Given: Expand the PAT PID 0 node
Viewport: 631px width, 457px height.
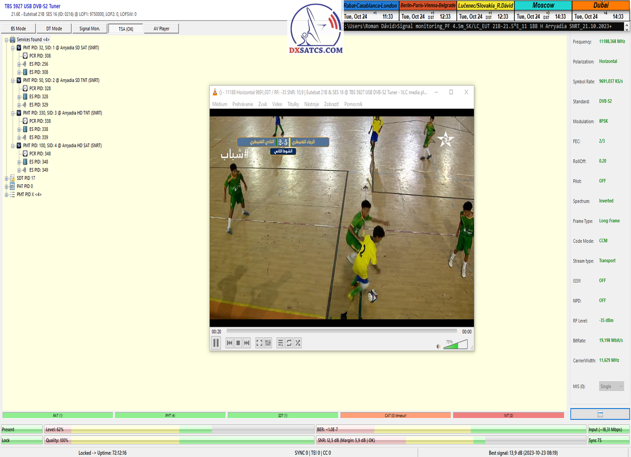Looking at the screenshot, I should click(7, 186).
